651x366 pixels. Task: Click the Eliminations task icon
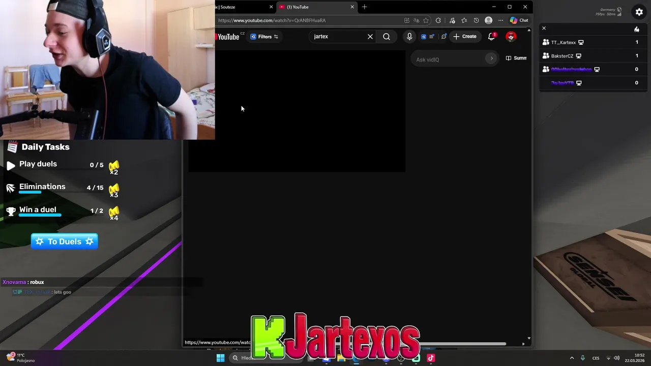pyautogui.click(x=11, y=188)
